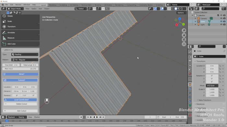Open the roofing Type dropdown

click(25, 54)
